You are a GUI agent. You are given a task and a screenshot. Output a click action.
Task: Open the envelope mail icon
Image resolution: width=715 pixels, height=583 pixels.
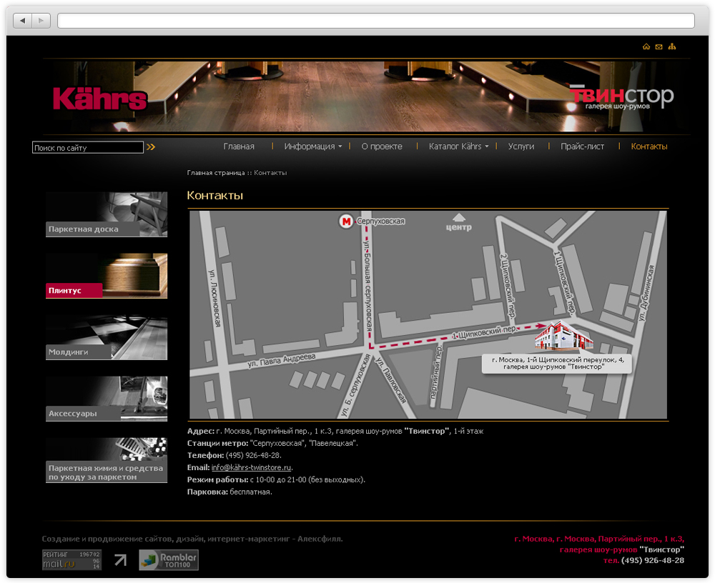659,46
